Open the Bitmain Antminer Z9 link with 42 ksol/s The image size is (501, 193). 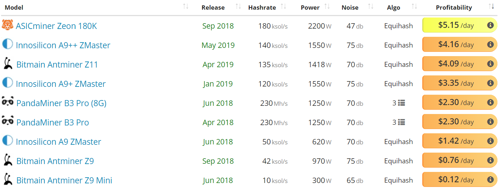[x=55, y=161]
